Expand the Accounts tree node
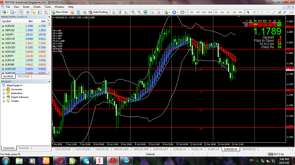The image size is (295, 165). (3, 89)
